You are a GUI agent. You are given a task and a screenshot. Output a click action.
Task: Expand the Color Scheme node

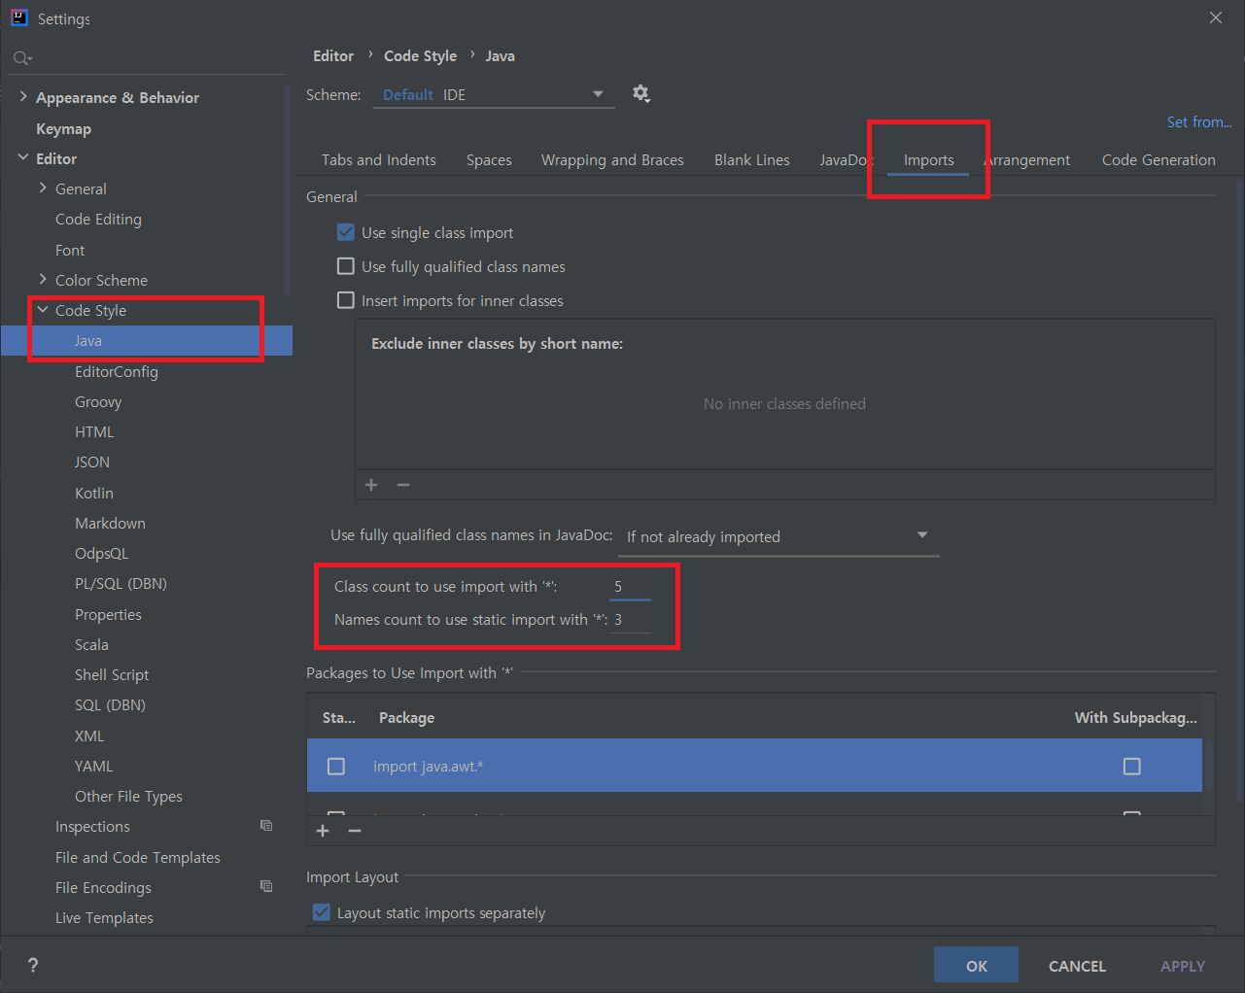pyautogui.click(x=43, y=279)
